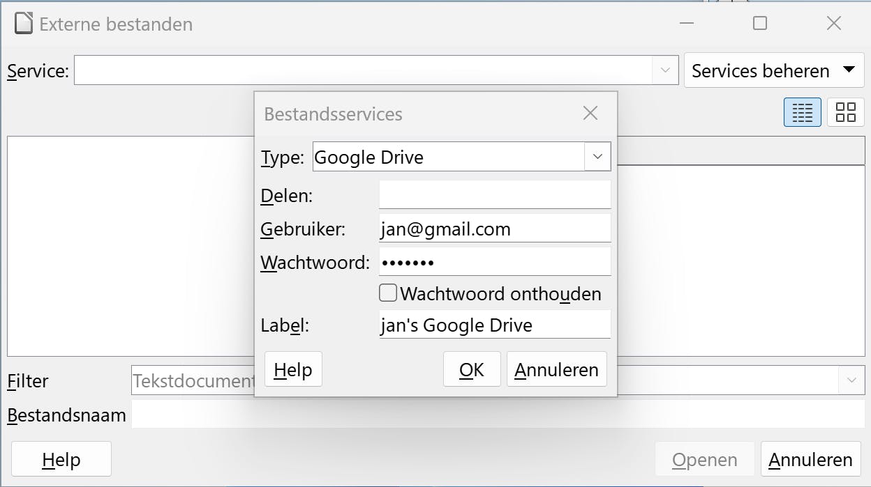Maximize the Externe bestanden window
871x487 pixels.
click(x=760, y=24)
